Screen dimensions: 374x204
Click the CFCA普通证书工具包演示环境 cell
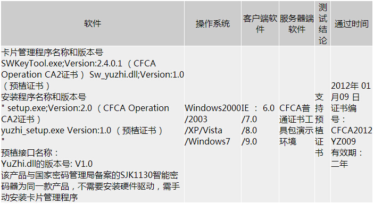coord(296,125)
